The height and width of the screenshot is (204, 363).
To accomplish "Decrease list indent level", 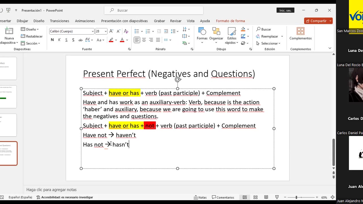I will 159,31.
